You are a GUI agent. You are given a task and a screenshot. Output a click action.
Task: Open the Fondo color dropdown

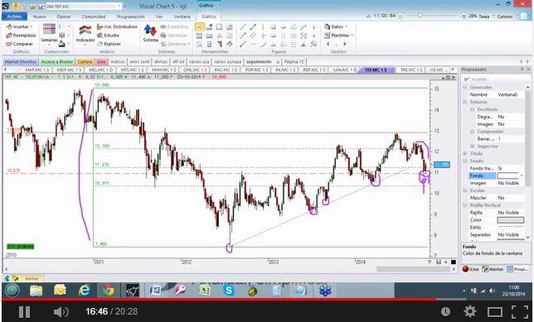pos(522,175)
